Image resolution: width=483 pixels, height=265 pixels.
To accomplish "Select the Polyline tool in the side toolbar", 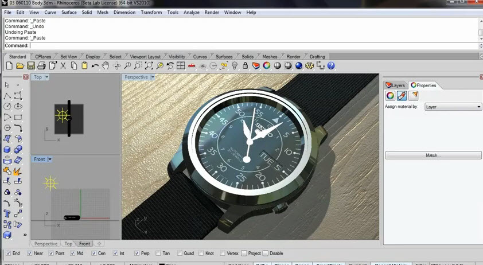I will 7,96.
